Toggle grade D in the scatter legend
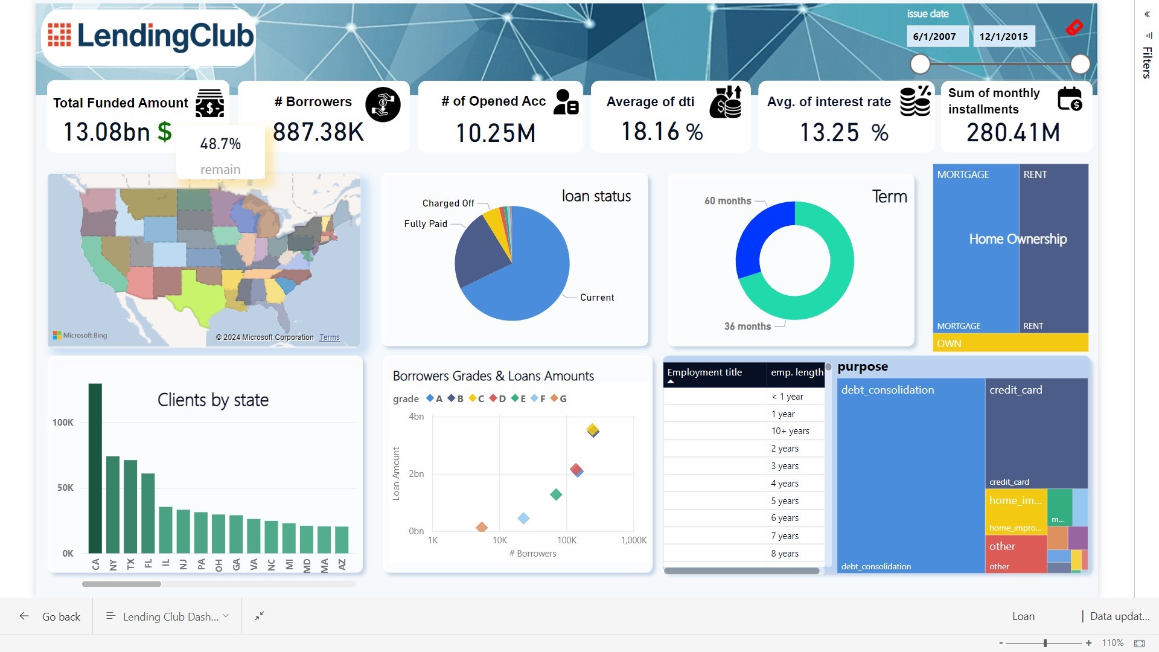Image resolution: width=1159 pixels, height=652 pixels. point(497,398)
